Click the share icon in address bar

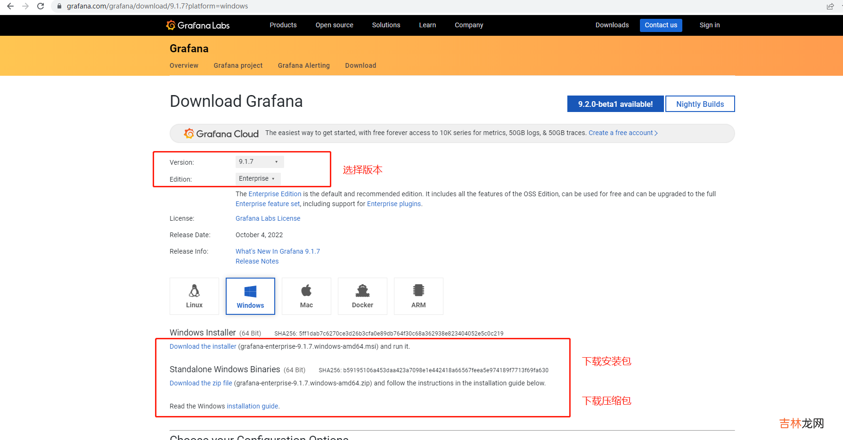click(x=830, y=6)
